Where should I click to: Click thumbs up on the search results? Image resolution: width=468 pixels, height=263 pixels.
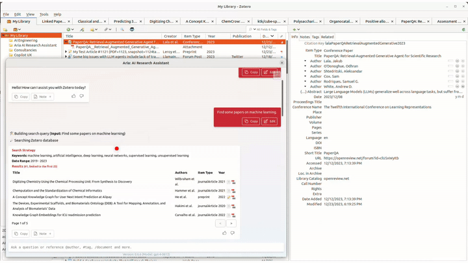click(x=224, y=233)
